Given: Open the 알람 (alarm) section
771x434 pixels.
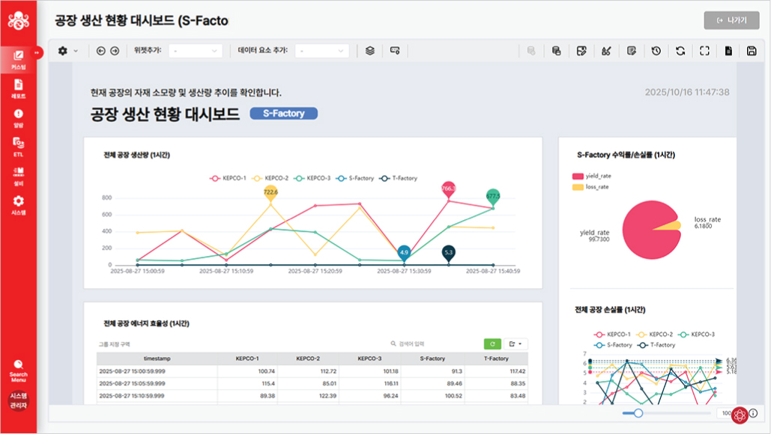Looking at the screenshot, I should [18, 117].
